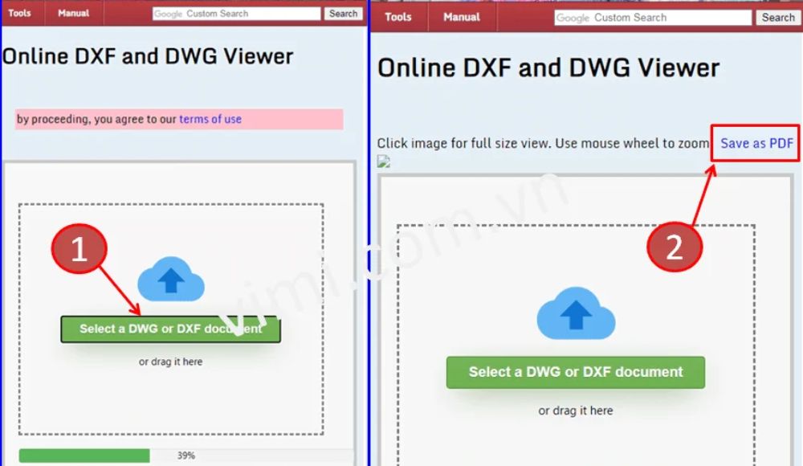The height and width of the screenshot is (466, 803).
Task: Click the Google Custom Search field on left
Action: click(x=237, y=14)
